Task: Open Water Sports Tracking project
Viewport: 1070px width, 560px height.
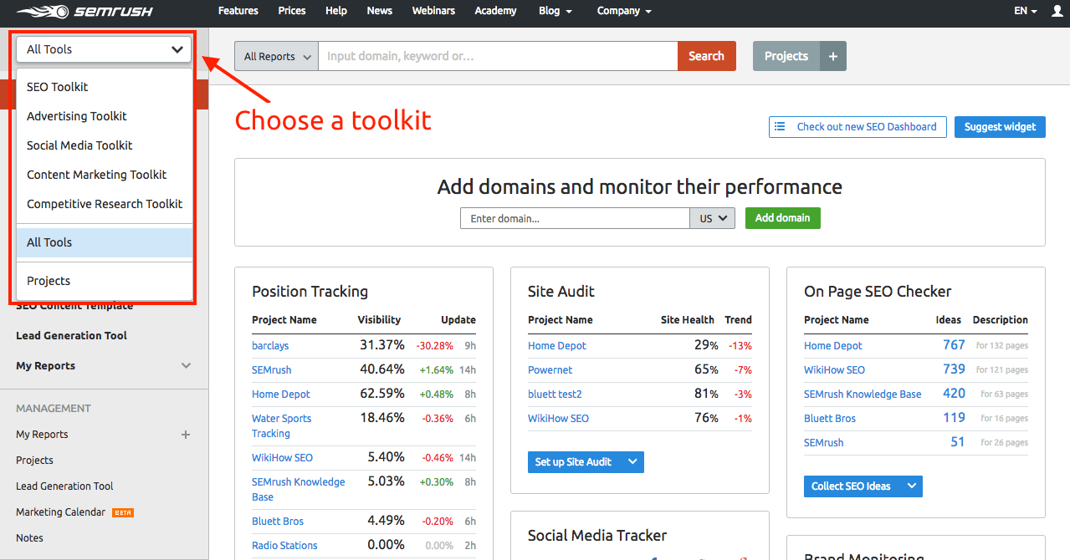Action: click(281, 426)
